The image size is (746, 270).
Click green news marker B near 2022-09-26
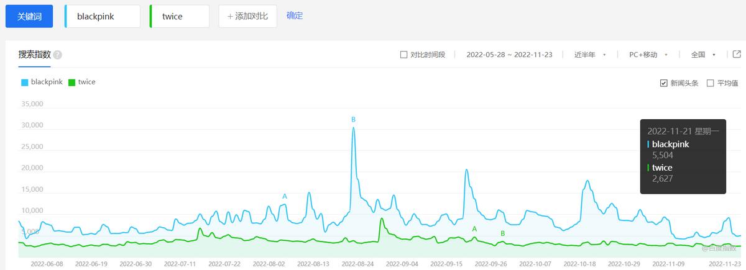503,233
